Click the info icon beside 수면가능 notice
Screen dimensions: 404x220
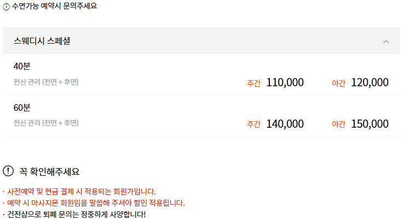coord(7,7)
